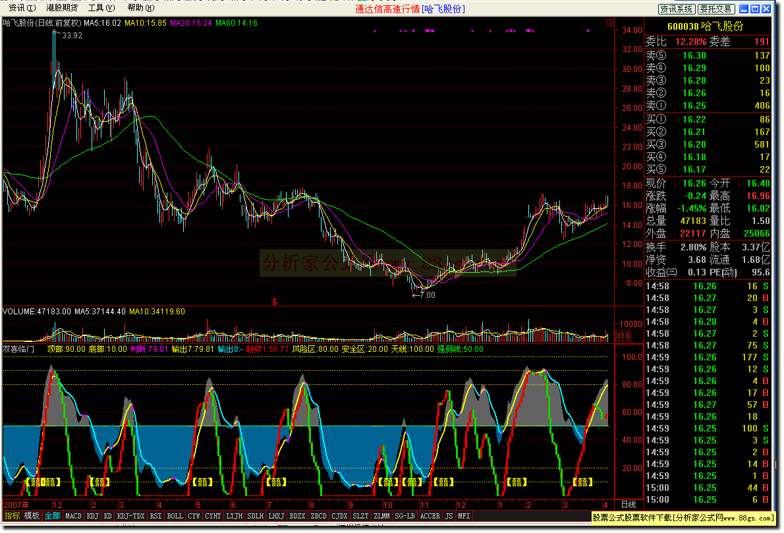Click the VOLUME:47183.00 label
The width and height of the screenshot is (784, 533).
(37, 312)
